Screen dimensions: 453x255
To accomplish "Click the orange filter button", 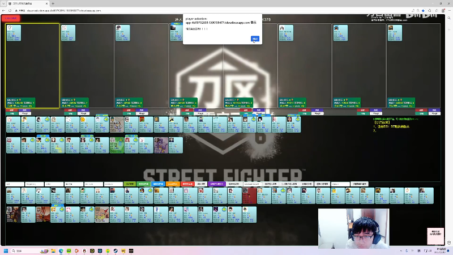I will (x=173, y=184).
